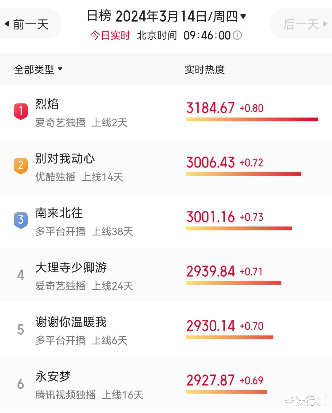Screen dimensions: 332x413
Task: Select the 今日实时 label
Action: coord(110,35)
